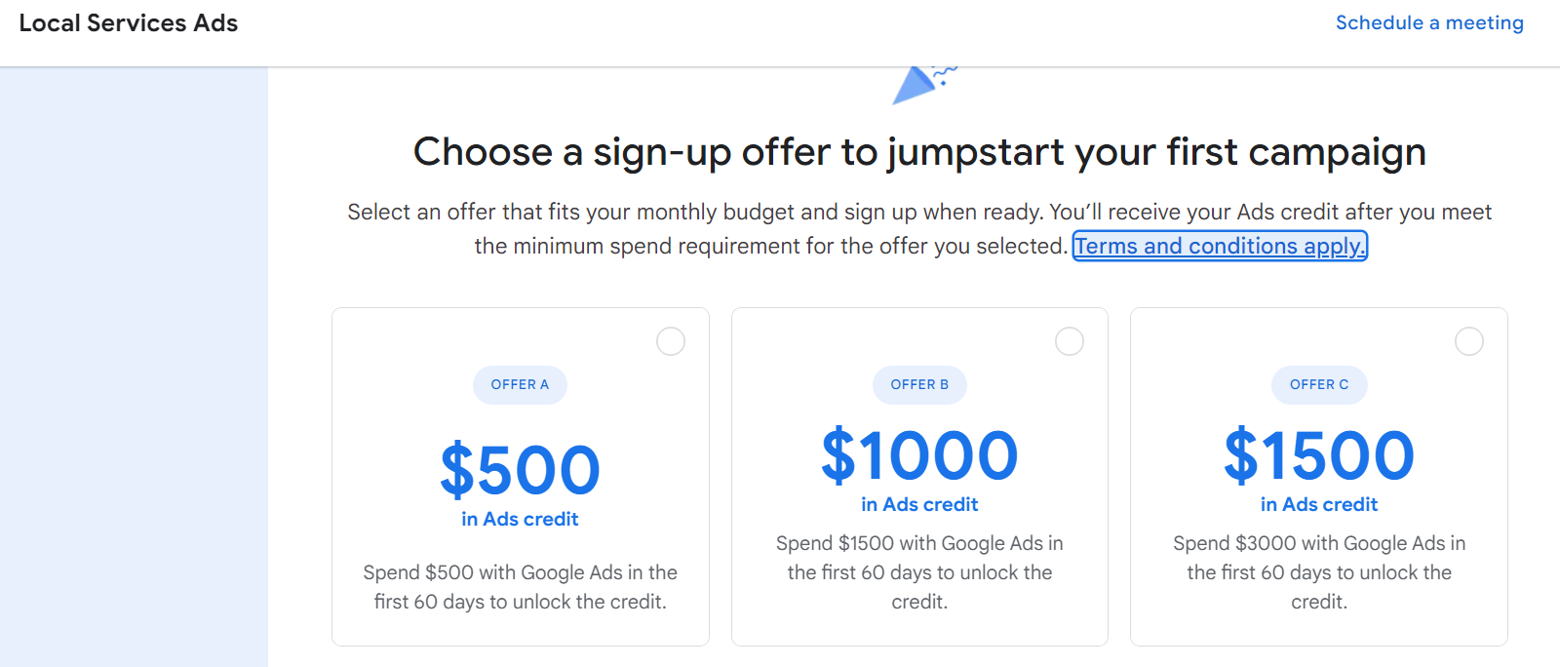Image resolution: width=1560 pixels, height=667 pixels.
Task: Click the in Ads credit label under $1000
Action: (x=919, y=504)
